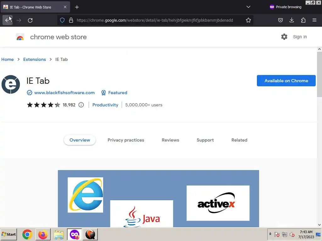Click the forward navigation arrow
Viewport: 322px width, 241px height.
tap(19, 20)
